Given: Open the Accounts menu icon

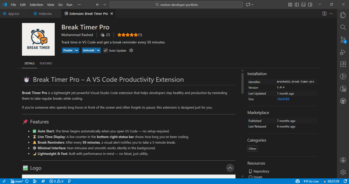Looking at the screenshot, I should pyautogui.click(x=343, y=160).
